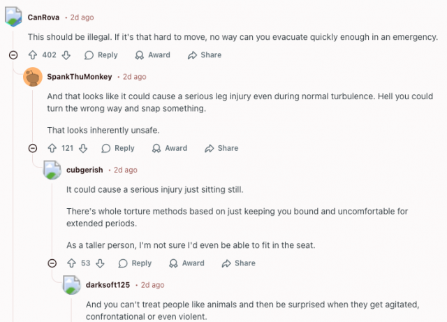Image resolution: width=447 pixels, height=322 pixels.
Task: Open CanRova's user profile
Action: click(x=43, y=16)
